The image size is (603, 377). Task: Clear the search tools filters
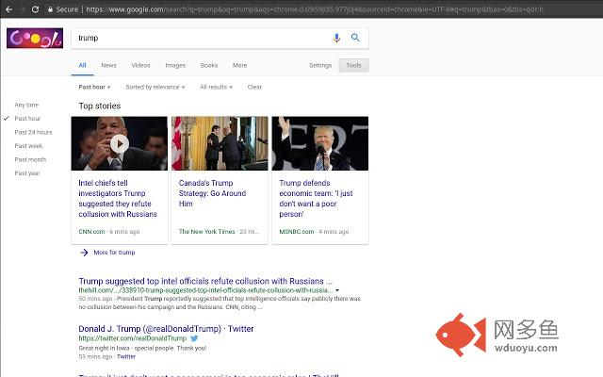(254, 87)
